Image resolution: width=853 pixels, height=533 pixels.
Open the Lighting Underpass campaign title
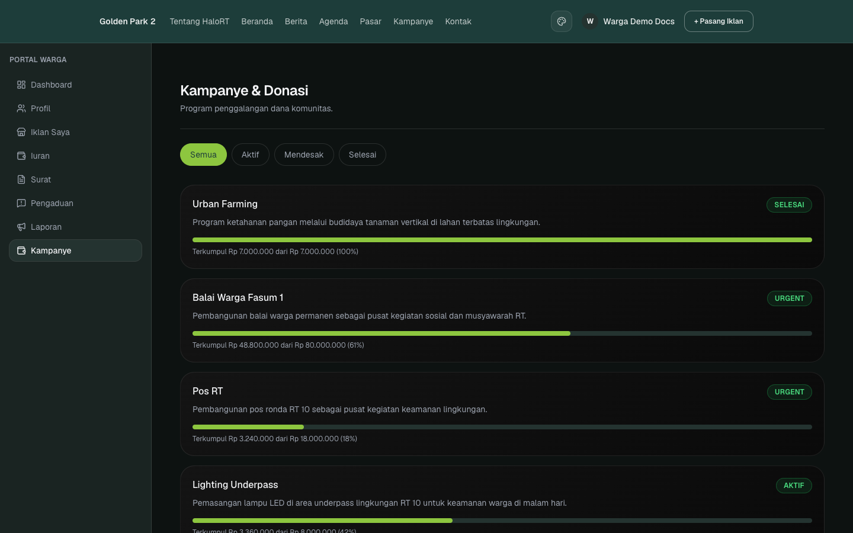pyautogui.click(x=235, y=484)
